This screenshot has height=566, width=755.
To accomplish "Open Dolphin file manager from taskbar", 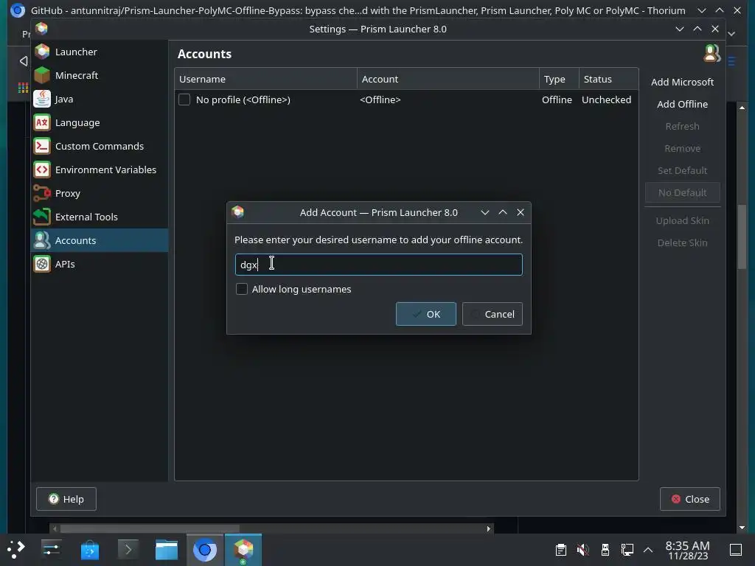I will pyautogui.click(x=167, y=549).
